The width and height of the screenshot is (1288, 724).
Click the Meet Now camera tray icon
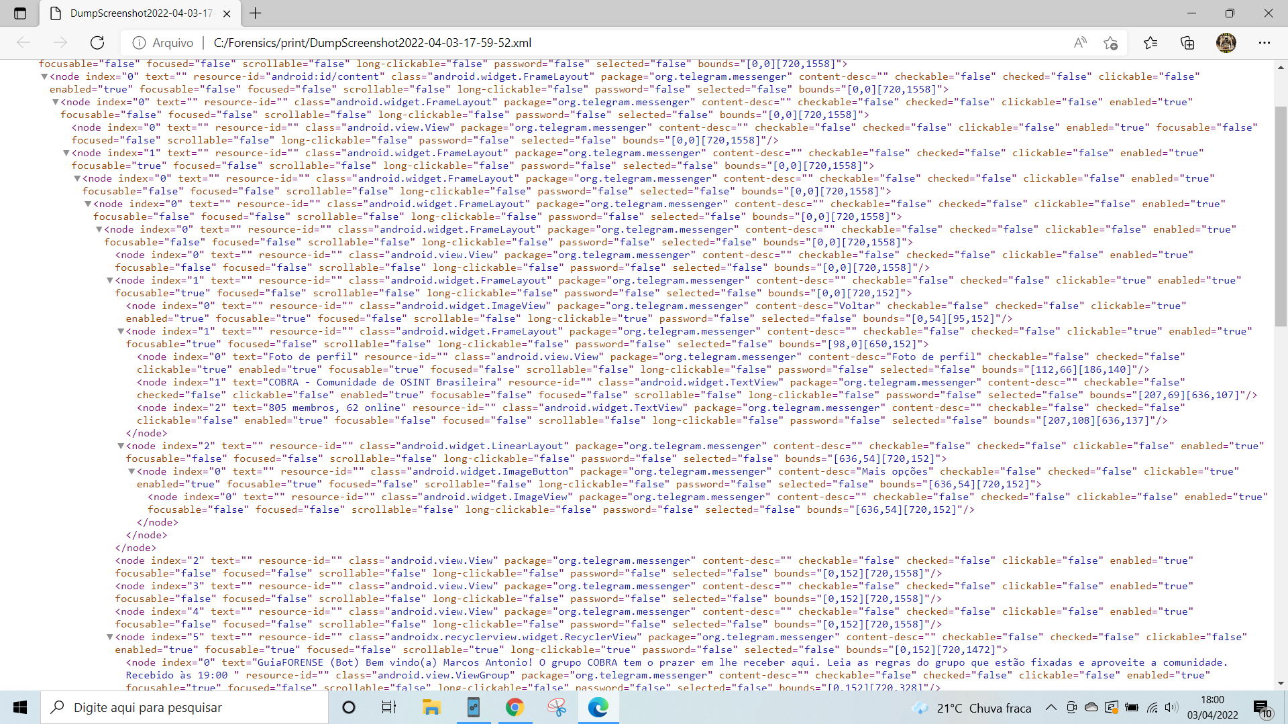1071,707
